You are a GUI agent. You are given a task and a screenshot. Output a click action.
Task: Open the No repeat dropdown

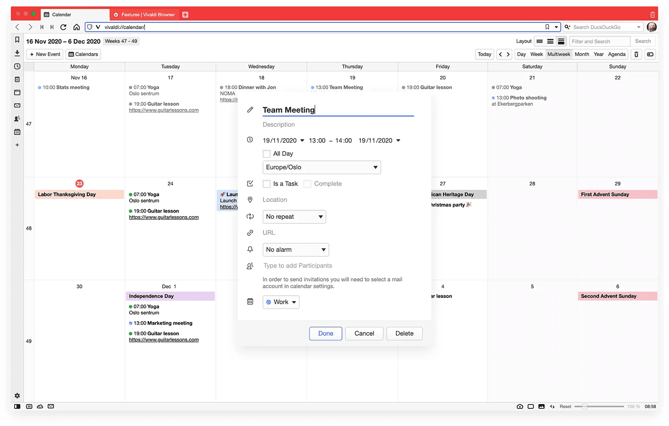pyautogui.click(x=294, y=217)
